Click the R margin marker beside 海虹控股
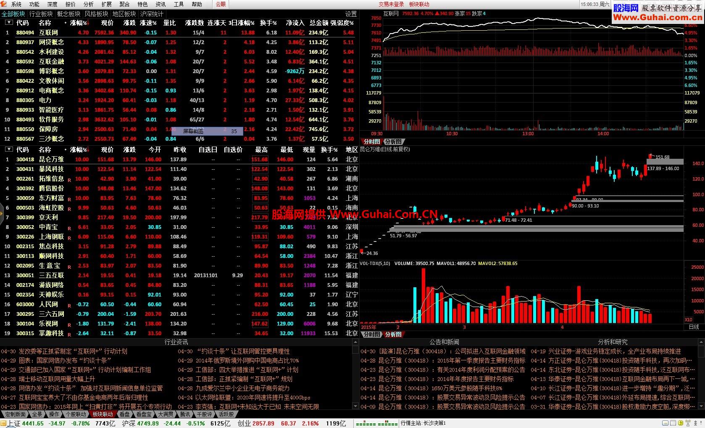Viewport: 705px width, 428px height. pos(69,209)
